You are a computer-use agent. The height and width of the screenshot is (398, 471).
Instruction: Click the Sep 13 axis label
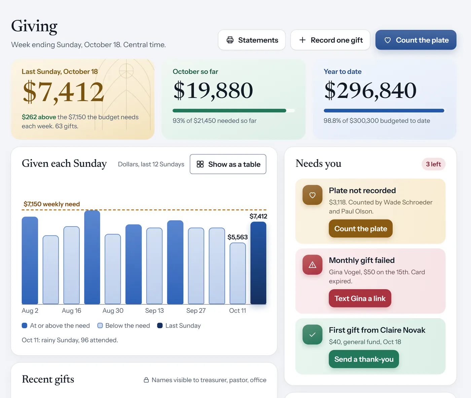tap(154, 310)
